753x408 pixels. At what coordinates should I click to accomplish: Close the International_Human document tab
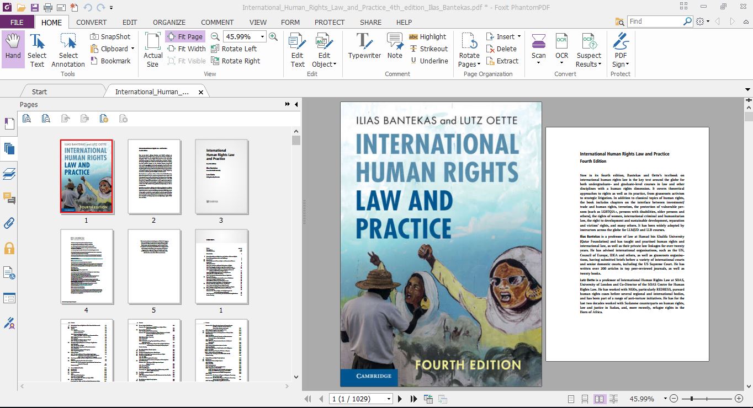[x=201, y=92]
